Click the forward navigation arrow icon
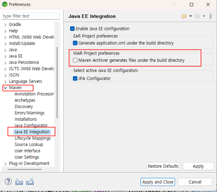Viewport: 217px width, 192px height. point(197,16)
